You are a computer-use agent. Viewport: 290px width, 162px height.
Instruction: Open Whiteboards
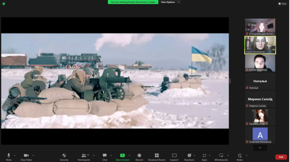pyautogui.click(x=221, y=156)
